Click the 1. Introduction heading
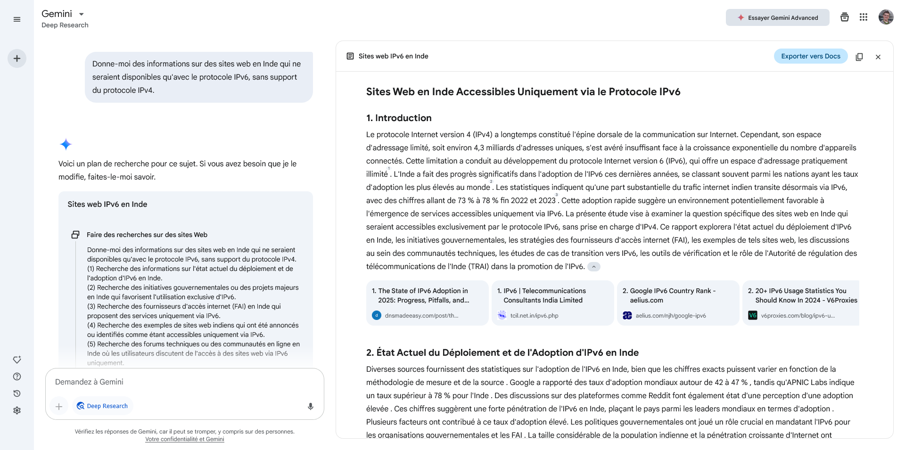Screen dimensions: 905x450 point(399,118)
